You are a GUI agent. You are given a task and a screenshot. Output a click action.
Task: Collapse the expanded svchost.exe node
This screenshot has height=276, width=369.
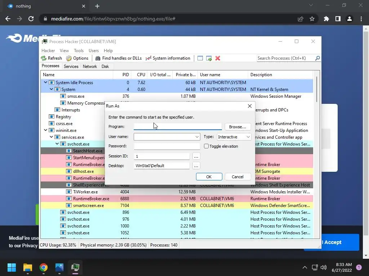(x=57, y=144)
